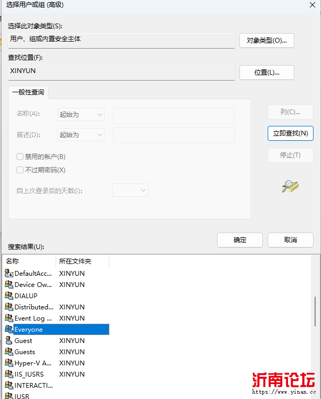Click the DIALUP group icon
Screen dimensions: 321x399
pos(9,296)
